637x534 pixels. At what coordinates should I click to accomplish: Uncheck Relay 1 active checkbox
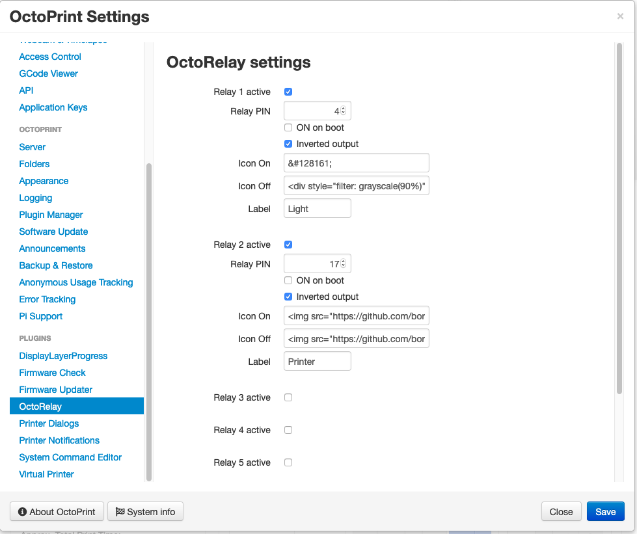coord(288,92)
